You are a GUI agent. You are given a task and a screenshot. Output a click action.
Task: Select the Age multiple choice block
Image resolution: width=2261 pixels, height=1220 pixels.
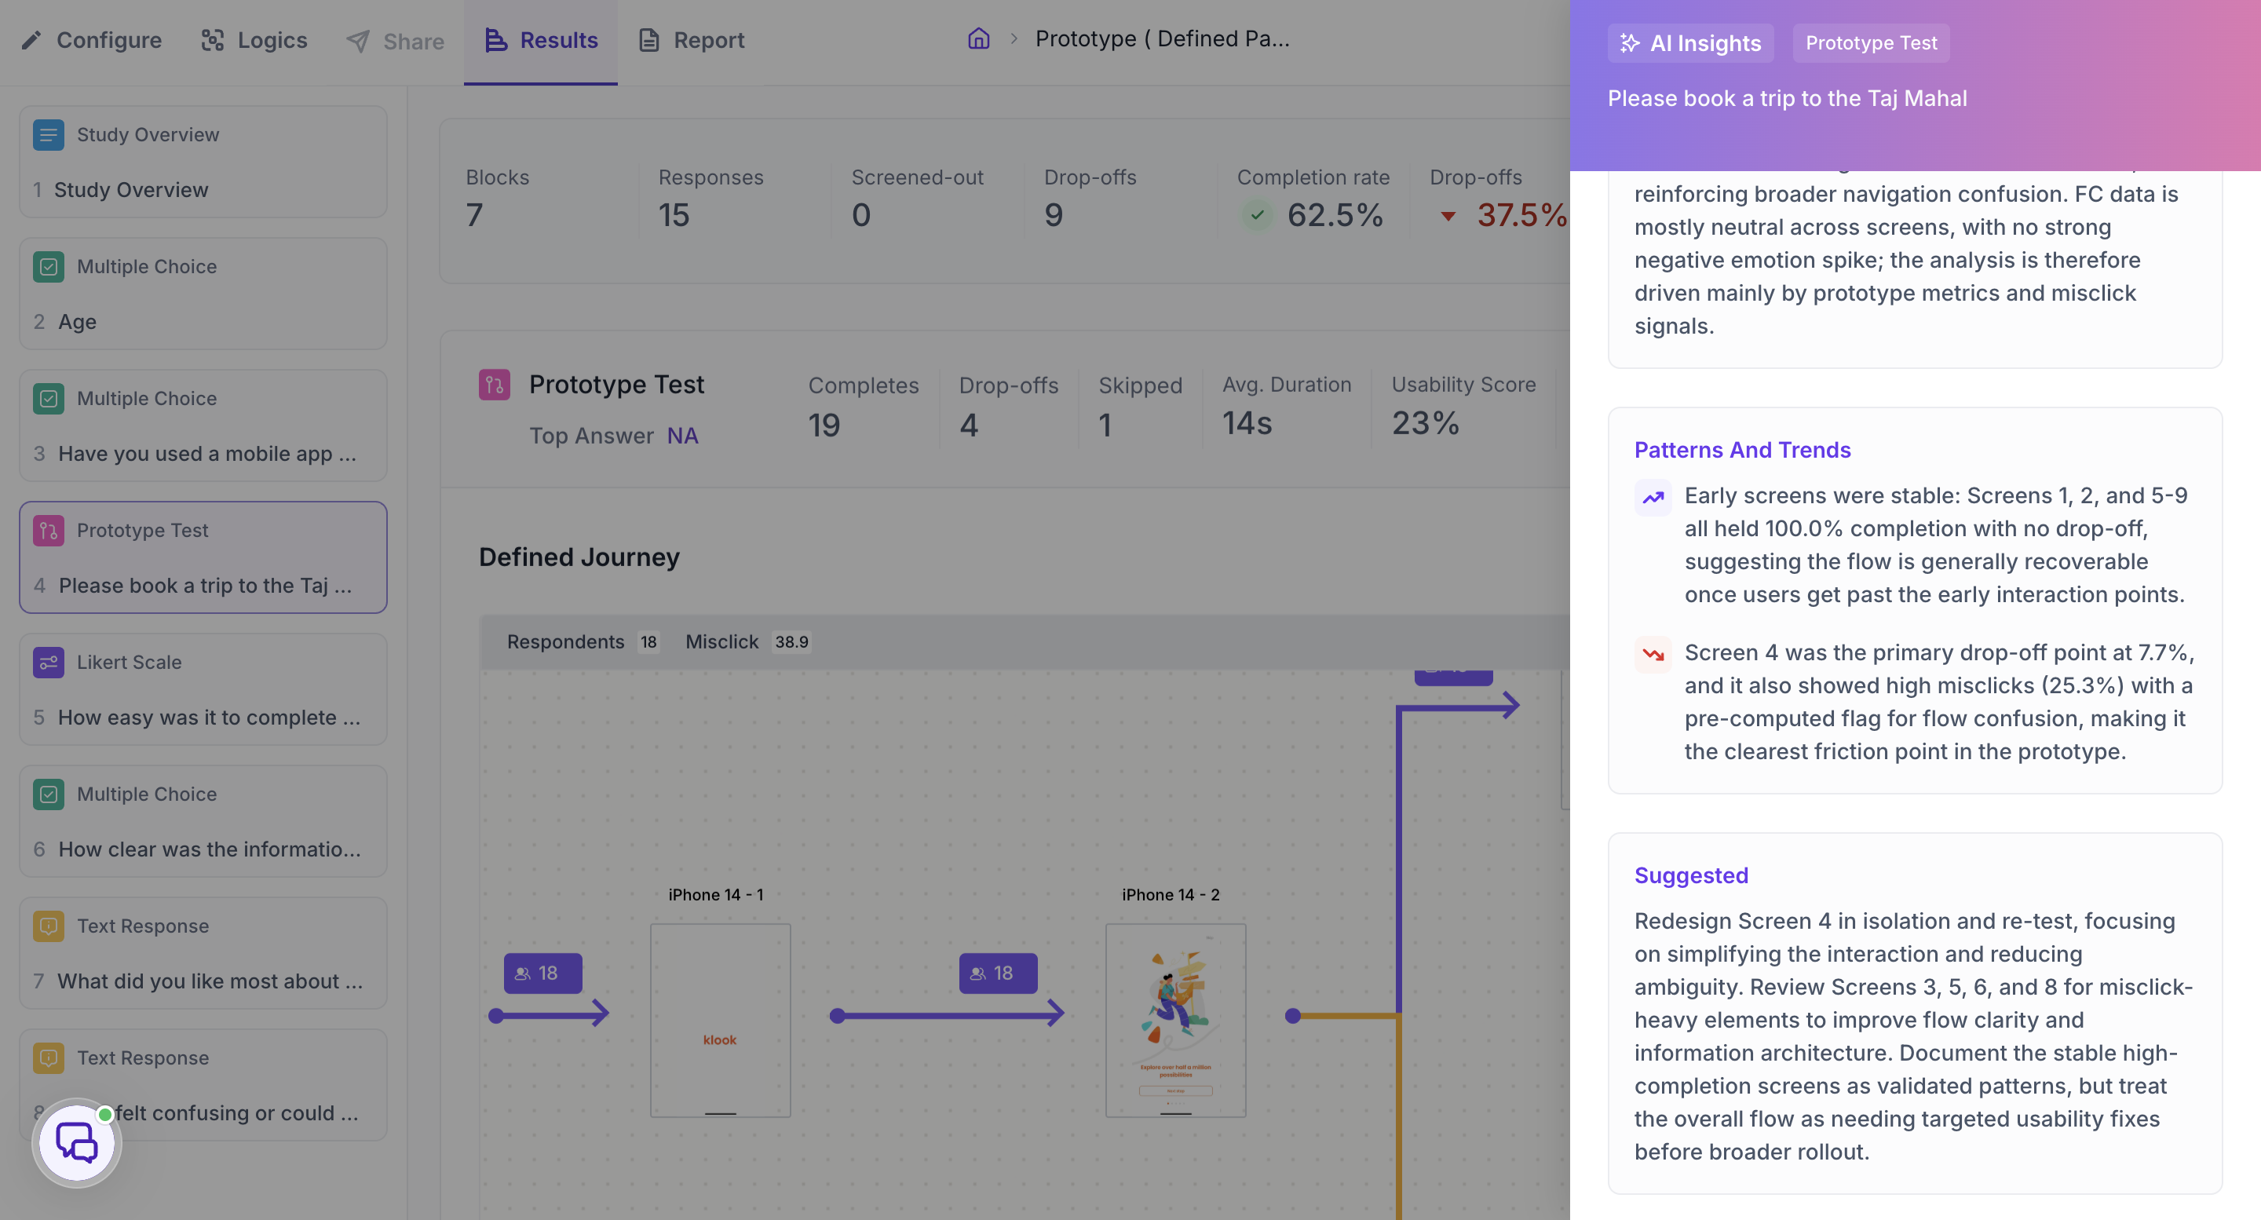pyautogui.click(x=203, y=294)
